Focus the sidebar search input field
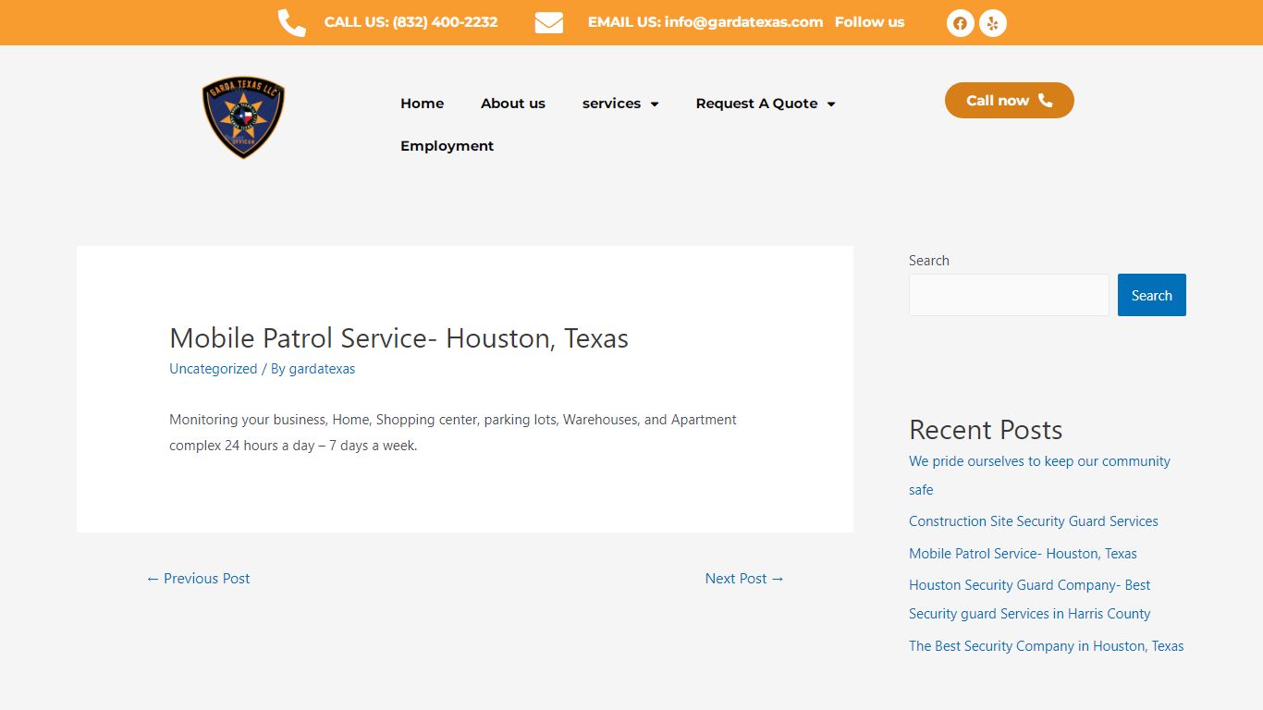Screen dimensions: 1263x710 (1009, 295)
